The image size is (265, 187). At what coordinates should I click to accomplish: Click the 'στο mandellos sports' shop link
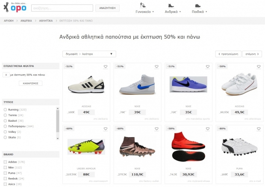point(198,119)
